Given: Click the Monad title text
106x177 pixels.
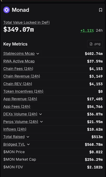Looking at the screenshot, I should coord(21,10).
